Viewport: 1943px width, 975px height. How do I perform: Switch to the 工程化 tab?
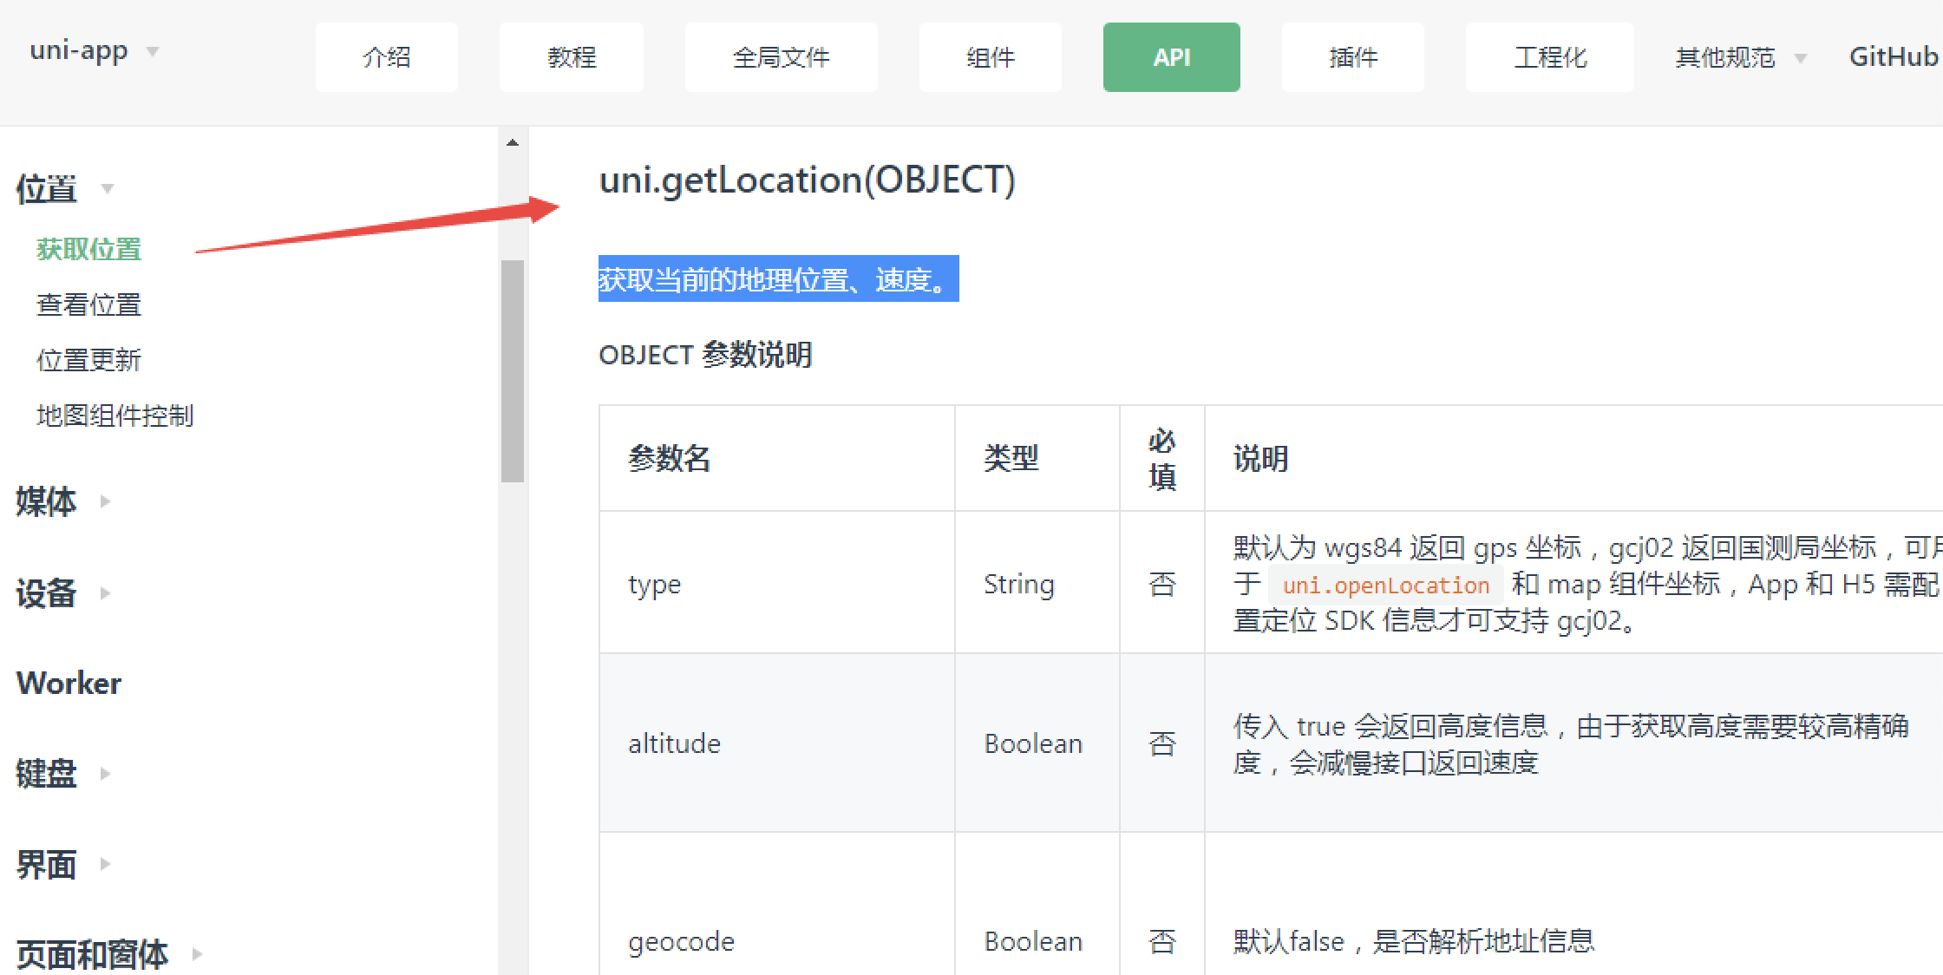coord(1549,57)
